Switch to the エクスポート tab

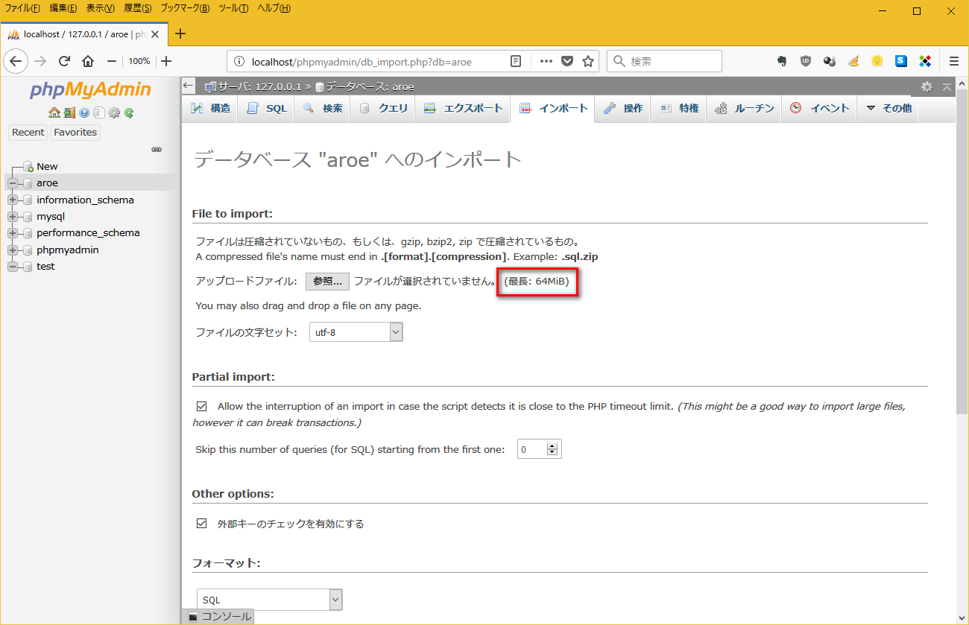pos(464,109)
